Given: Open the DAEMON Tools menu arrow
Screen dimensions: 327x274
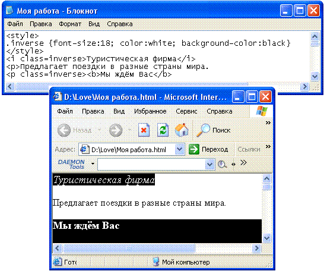Looking at the screenshot, I should tap(93, 163).
